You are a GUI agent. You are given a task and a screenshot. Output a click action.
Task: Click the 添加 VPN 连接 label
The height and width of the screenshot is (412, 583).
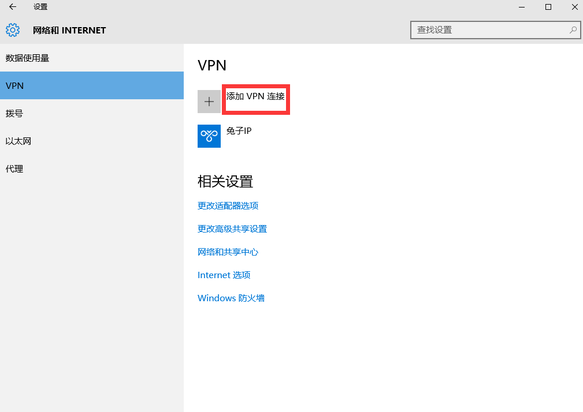pos(255,97)
